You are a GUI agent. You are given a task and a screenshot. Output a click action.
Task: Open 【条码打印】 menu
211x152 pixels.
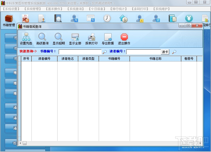(140, 9)
